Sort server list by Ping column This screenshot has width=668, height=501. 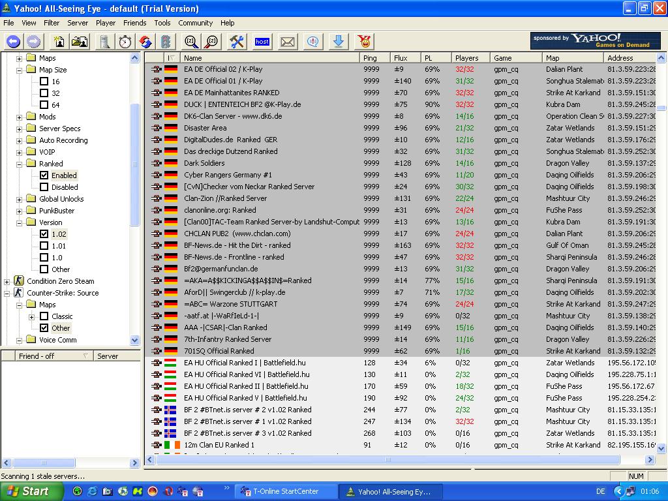click(375, 58)
